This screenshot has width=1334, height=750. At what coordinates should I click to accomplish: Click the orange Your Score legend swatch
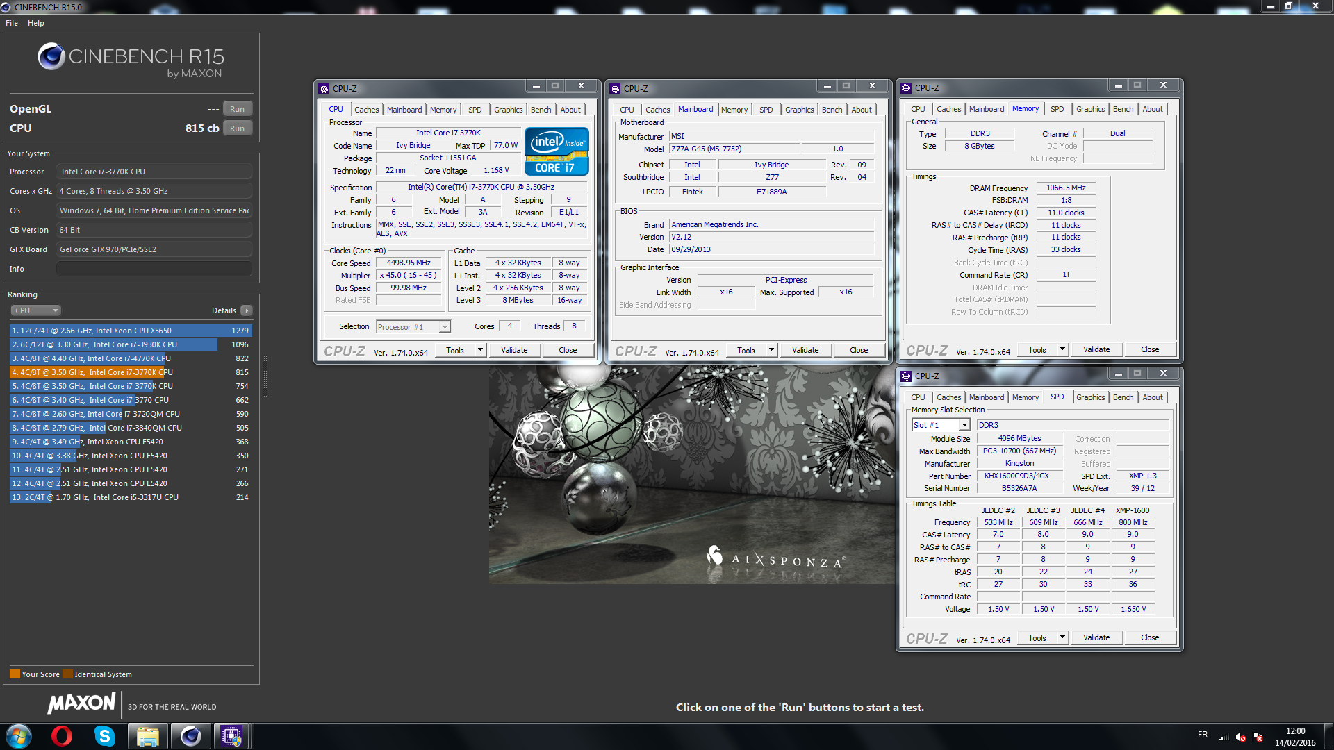coord(15,674)
